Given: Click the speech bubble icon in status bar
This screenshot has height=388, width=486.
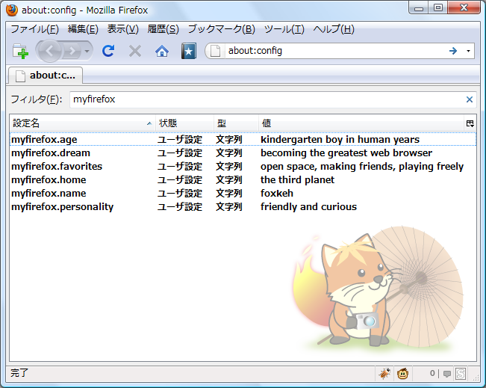Looking at the screenshot, I should (447, 374).
